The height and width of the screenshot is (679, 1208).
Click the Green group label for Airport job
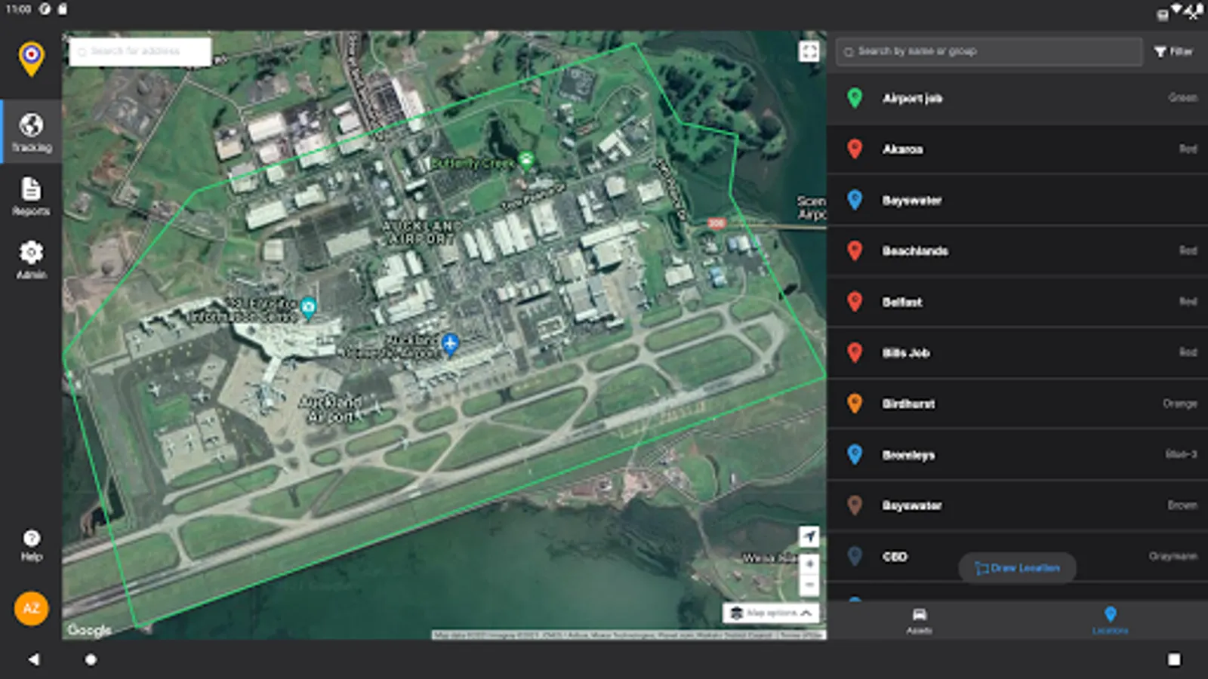click(1182, 97)
